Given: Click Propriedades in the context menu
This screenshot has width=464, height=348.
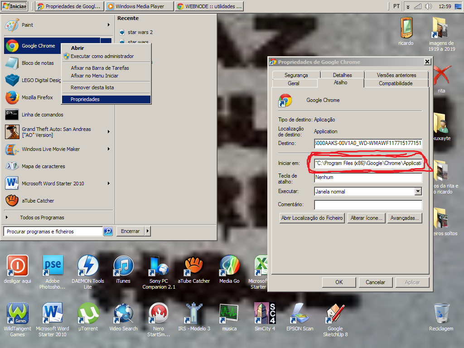Looking at the screenshot, I should coord(106,99).
